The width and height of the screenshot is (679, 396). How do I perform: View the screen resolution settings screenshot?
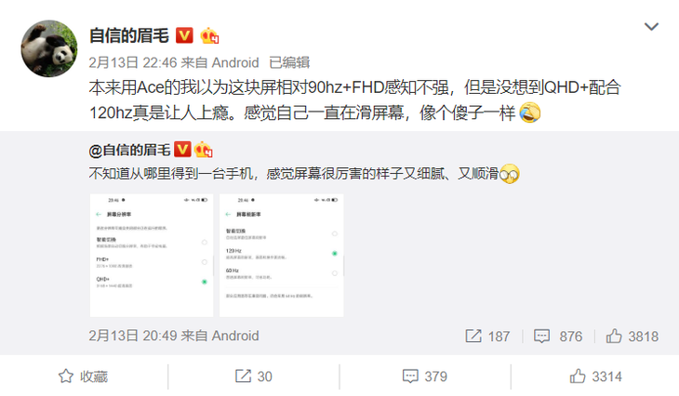click(152, 256)
